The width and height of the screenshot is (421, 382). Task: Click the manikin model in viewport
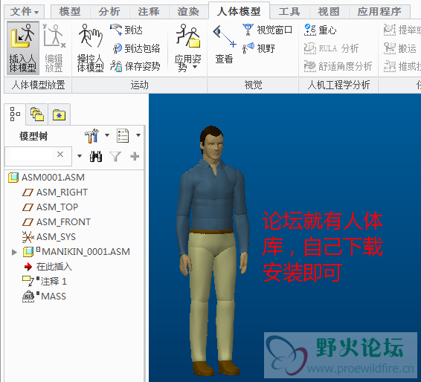tap(212, 250)
